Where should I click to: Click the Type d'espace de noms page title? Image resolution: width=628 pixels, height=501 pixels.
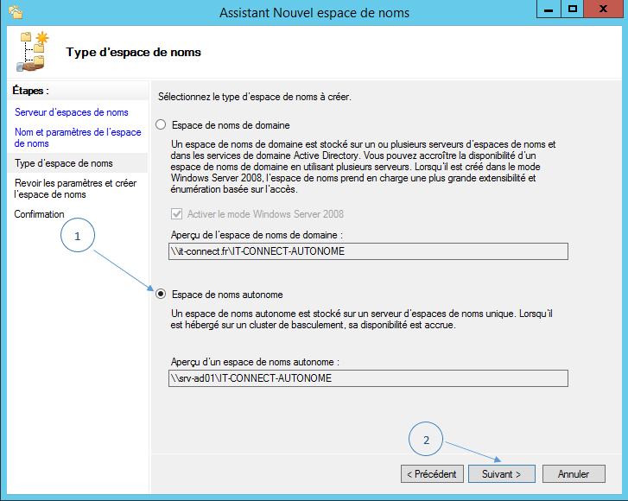coord(133,52)
